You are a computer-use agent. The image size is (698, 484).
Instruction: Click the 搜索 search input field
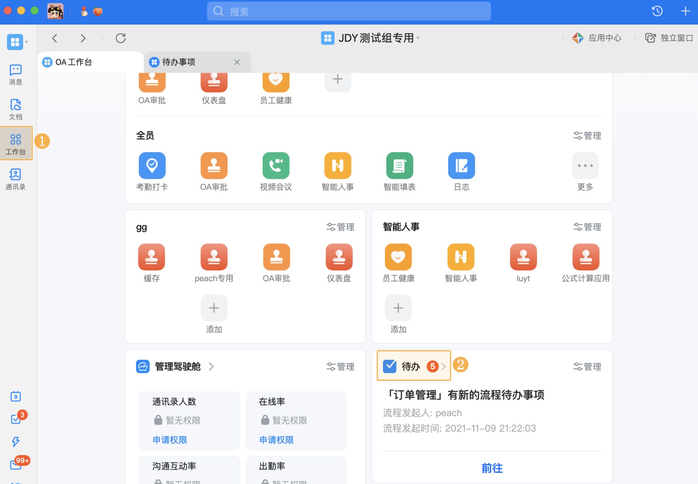pyautogui.click(x=349, y=11)
